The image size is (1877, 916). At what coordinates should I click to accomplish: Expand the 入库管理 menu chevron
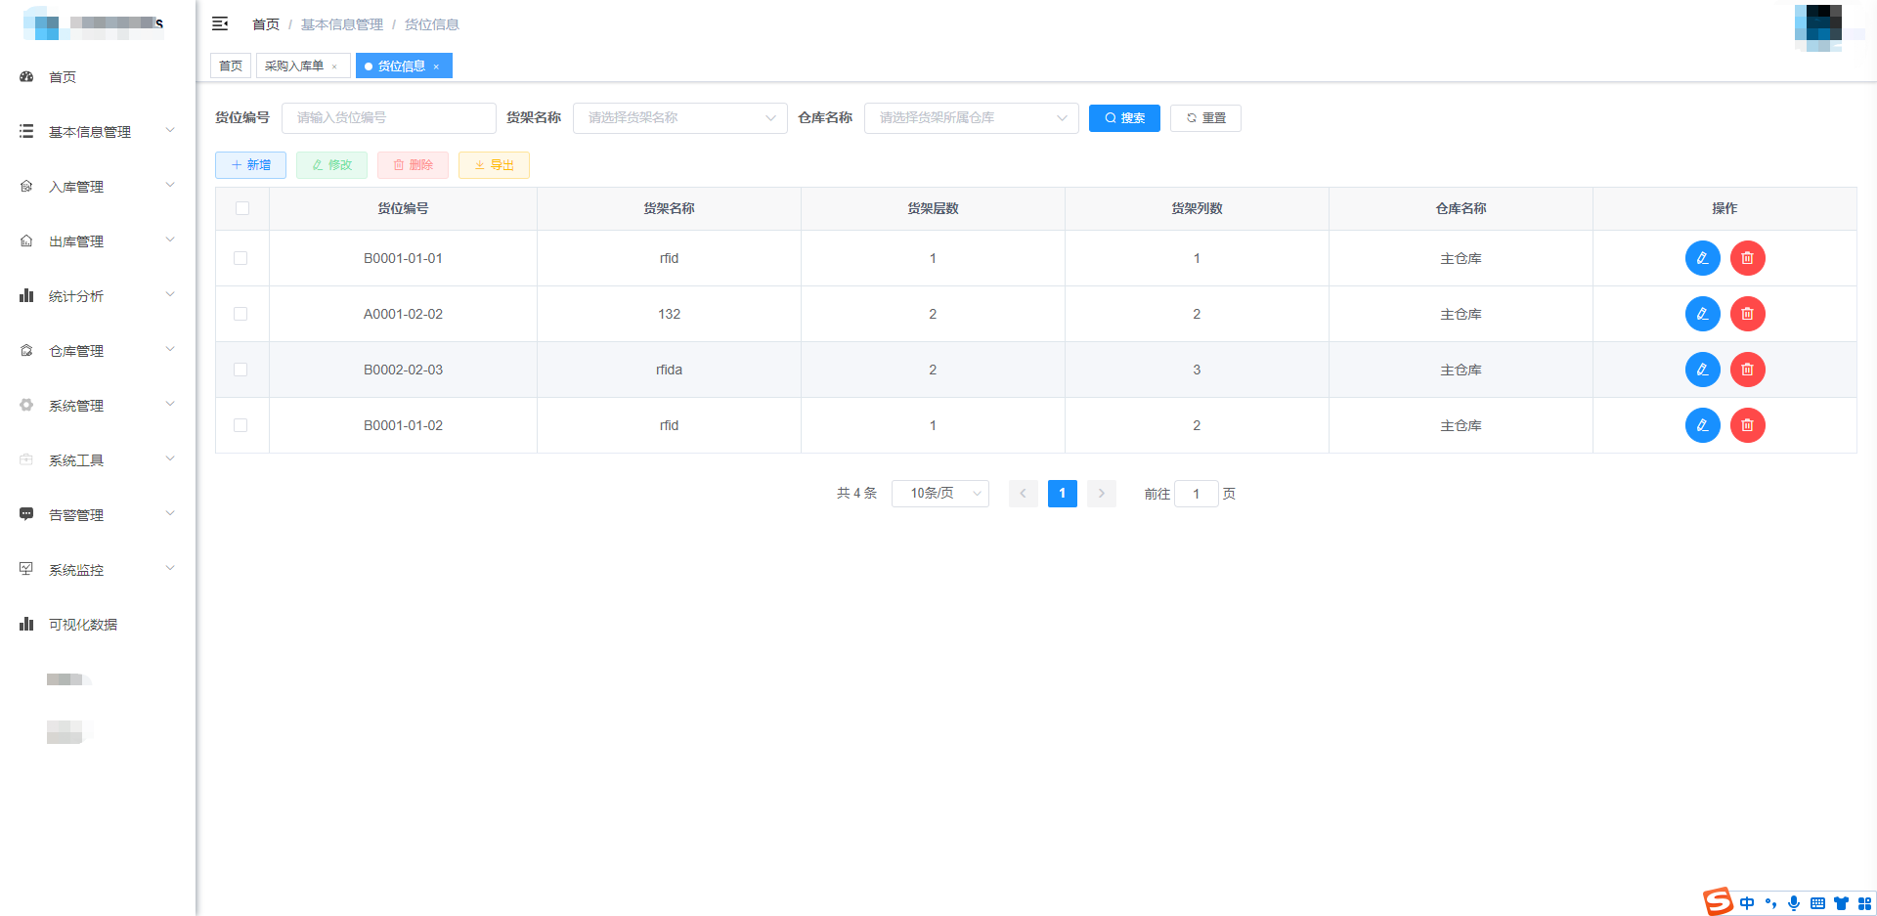[170, 185]
